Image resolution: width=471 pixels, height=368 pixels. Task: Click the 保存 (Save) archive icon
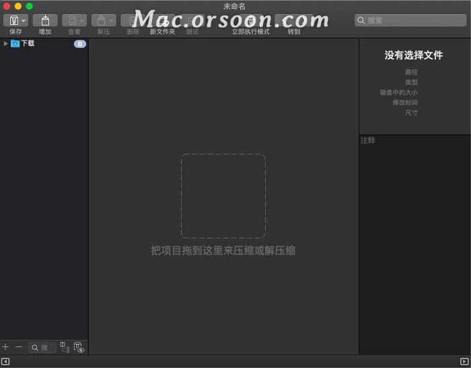14,20
